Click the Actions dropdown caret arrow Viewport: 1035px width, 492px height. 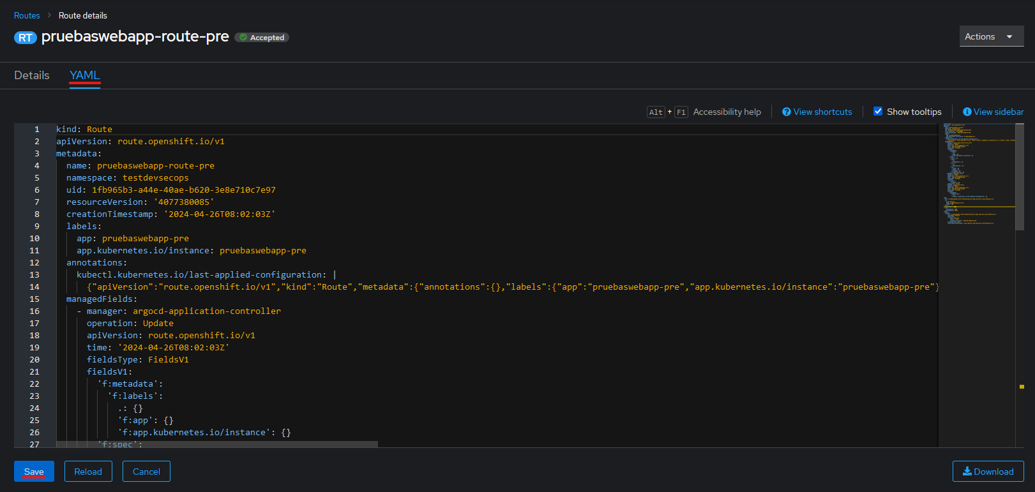pyautogui.click(x=1009, y=36)
